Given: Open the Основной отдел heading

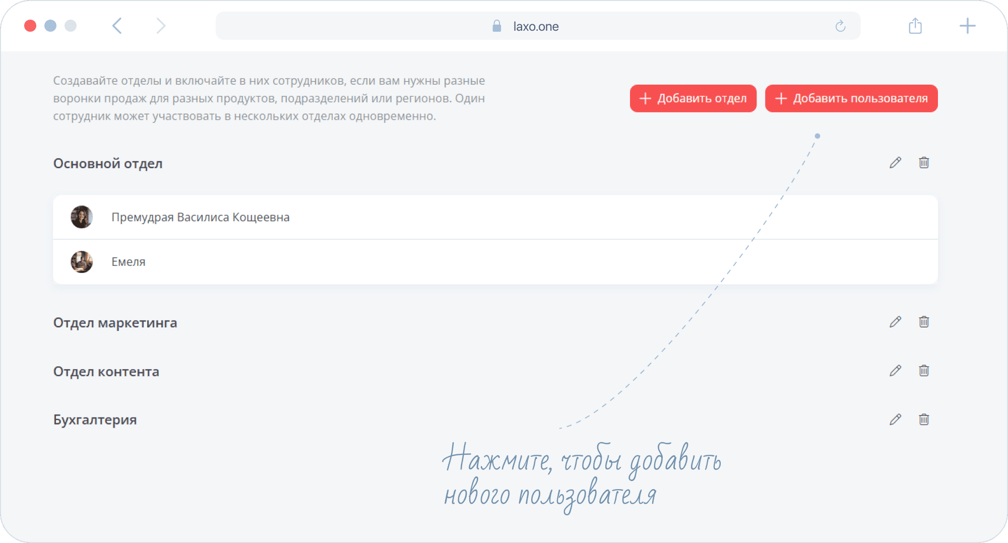Looking at the screenshot, I should tap(108, 164).
